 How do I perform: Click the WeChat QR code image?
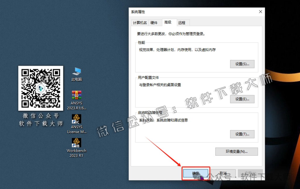click(x=40, y=88)
